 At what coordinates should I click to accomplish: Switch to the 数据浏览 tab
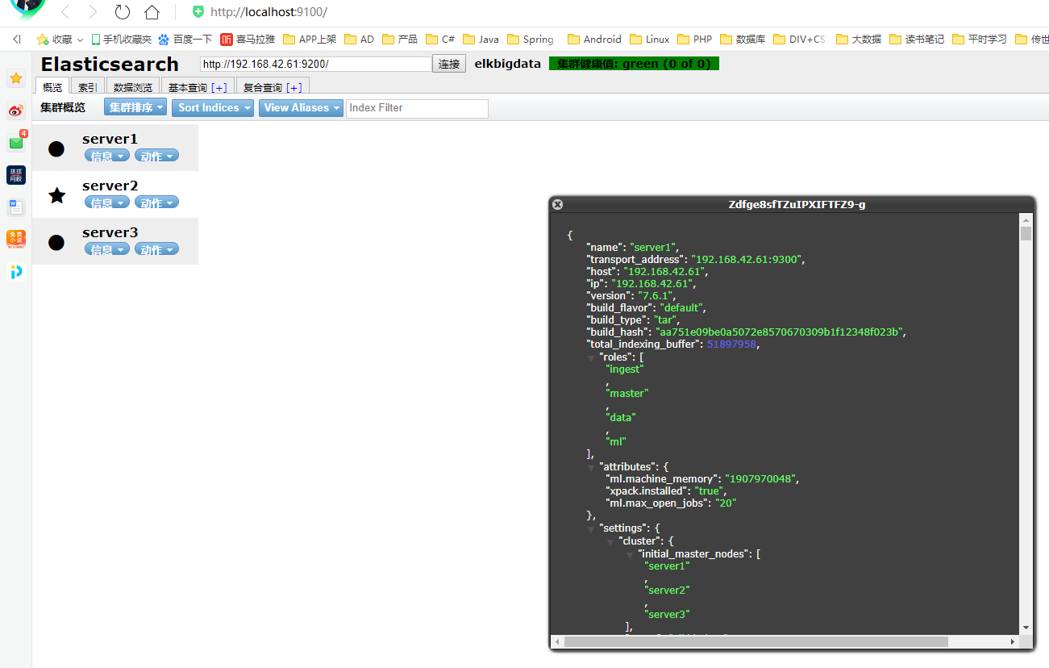tap(133, 87)
